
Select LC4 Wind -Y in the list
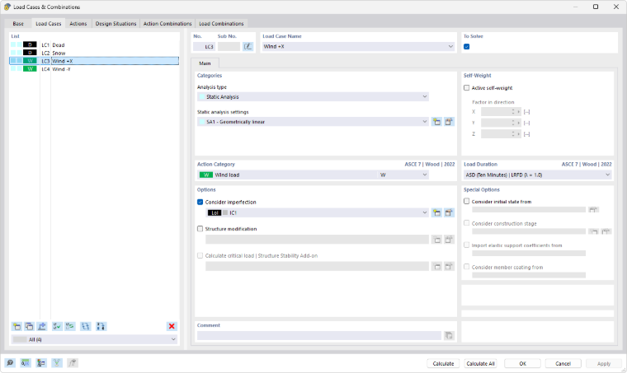94,68
